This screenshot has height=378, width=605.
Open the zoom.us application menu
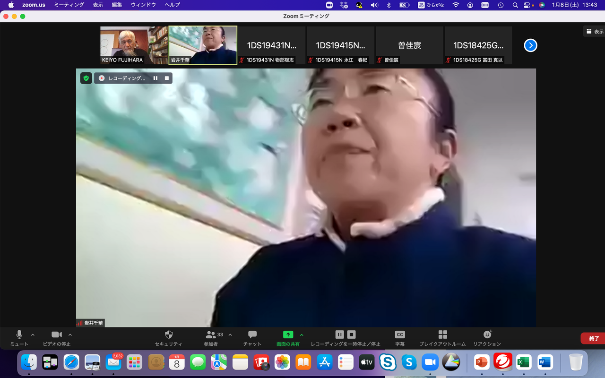click(33, 5)
